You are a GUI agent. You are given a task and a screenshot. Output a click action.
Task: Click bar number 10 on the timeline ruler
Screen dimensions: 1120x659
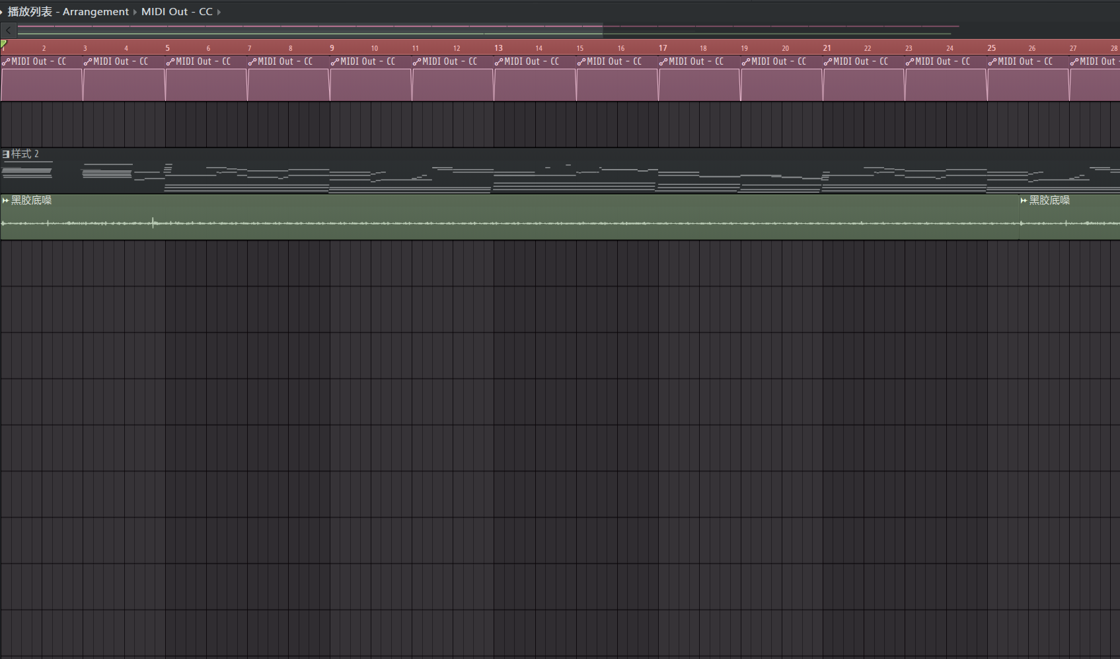375,48
